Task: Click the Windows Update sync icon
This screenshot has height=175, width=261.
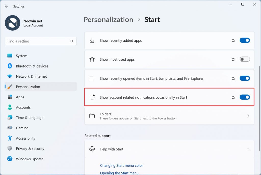Action: tap(10, 159)
